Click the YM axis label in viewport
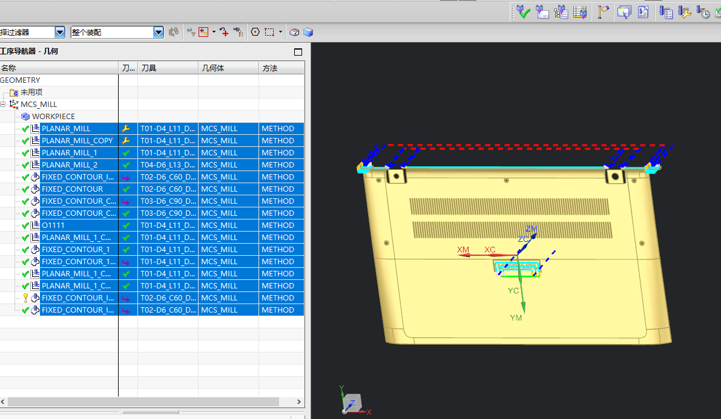This screenshot has width=721, height=419. coord(516,317)
